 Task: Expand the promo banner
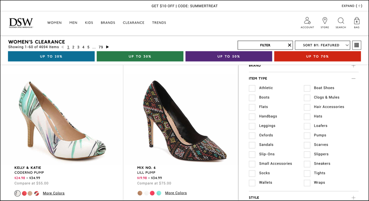(x=352, y=6)
